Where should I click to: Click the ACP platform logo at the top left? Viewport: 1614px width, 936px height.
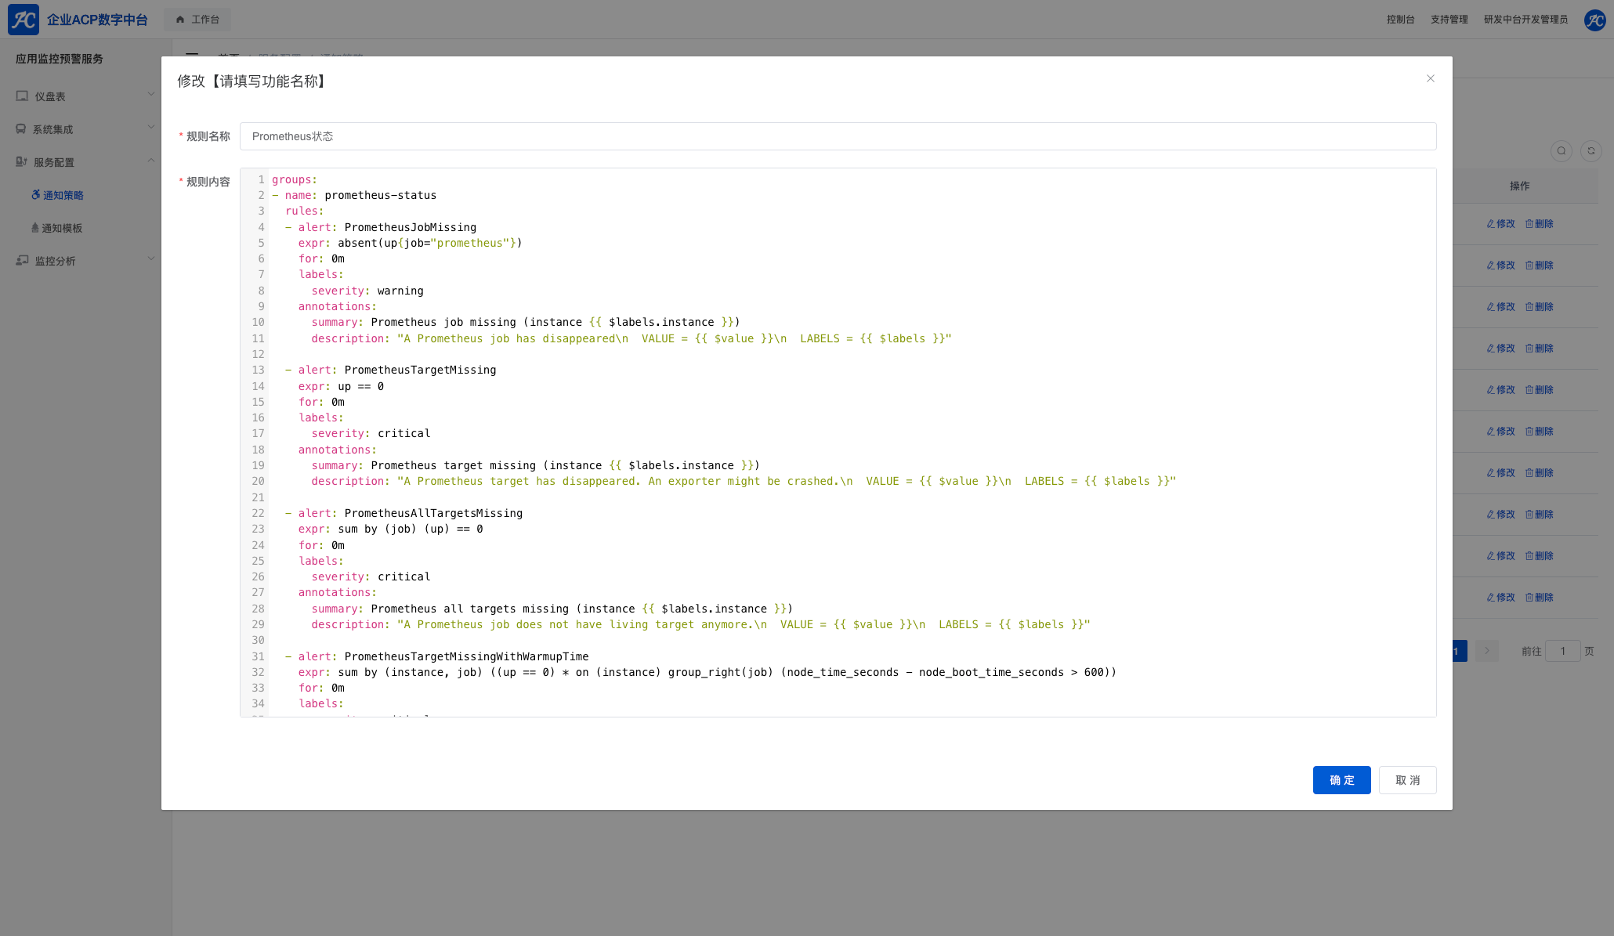tap(24, 20)
